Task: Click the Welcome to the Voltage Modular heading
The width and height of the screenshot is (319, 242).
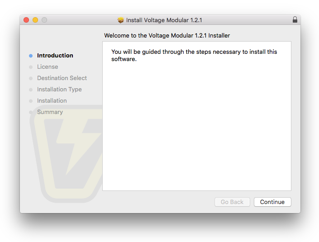Action: point(167,35)
